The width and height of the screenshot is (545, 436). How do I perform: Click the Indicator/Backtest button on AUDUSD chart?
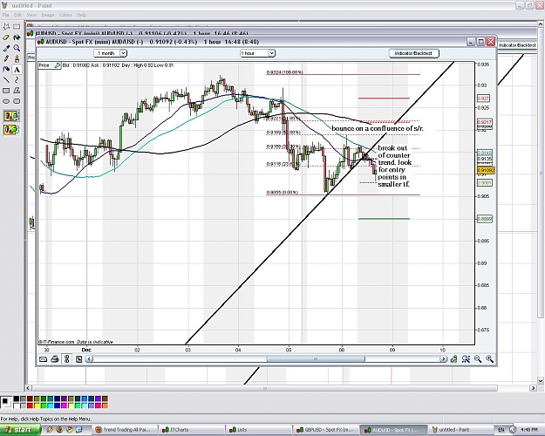point(413,53)
